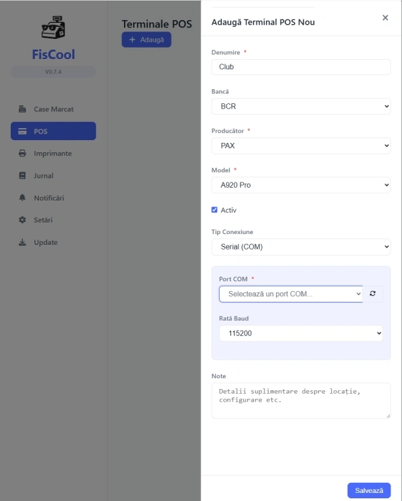Open the Tip Conexiune dropdown
402x501 pixels.
pos(301,247)
